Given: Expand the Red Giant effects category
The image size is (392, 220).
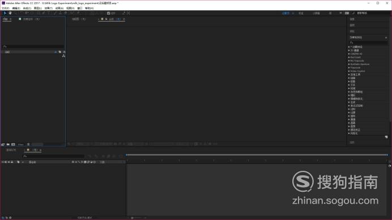Looking at the screenshot, I should (x=349, y=58).
